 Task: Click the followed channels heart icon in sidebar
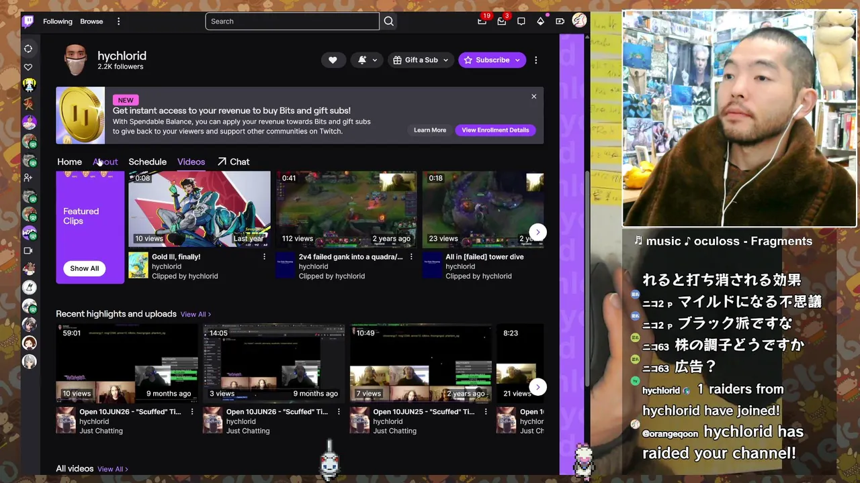28,67
